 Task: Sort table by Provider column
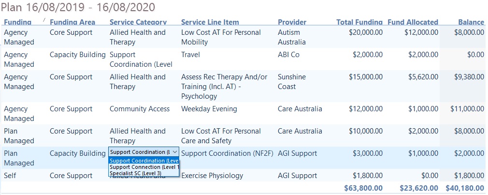click(292, 22)
